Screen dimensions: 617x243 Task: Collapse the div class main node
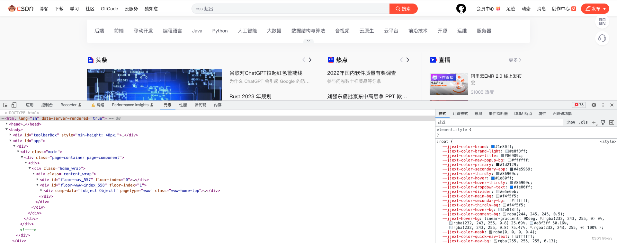pos(18,152)
